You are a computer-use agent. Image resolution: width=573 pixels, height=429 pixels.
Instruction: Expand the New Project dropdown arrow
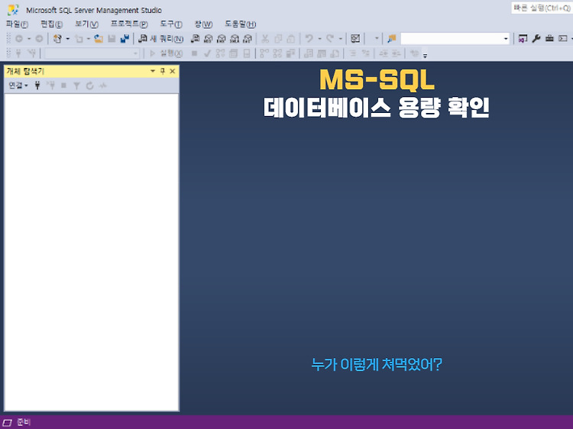[67, 38]
